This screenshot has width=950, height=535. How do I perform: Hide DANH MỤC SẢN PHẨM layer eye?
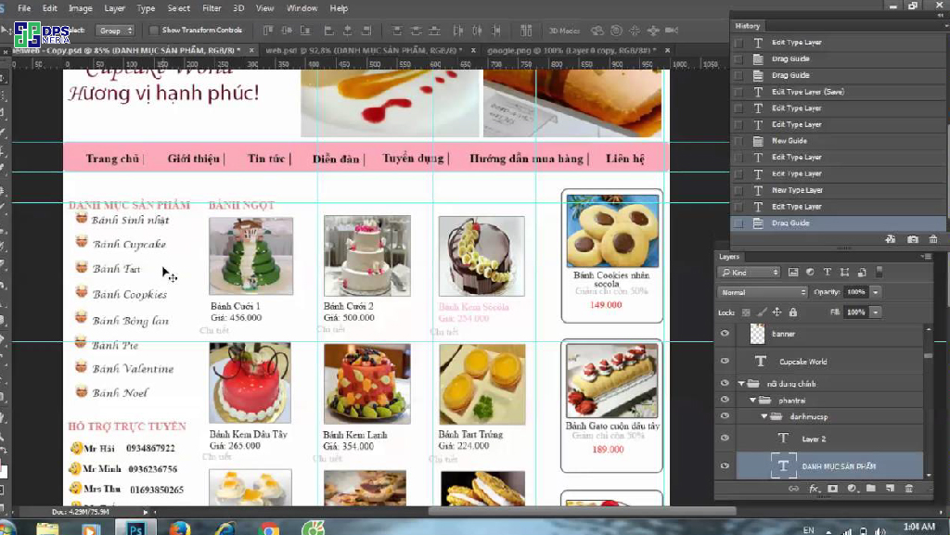click(725, 465)
